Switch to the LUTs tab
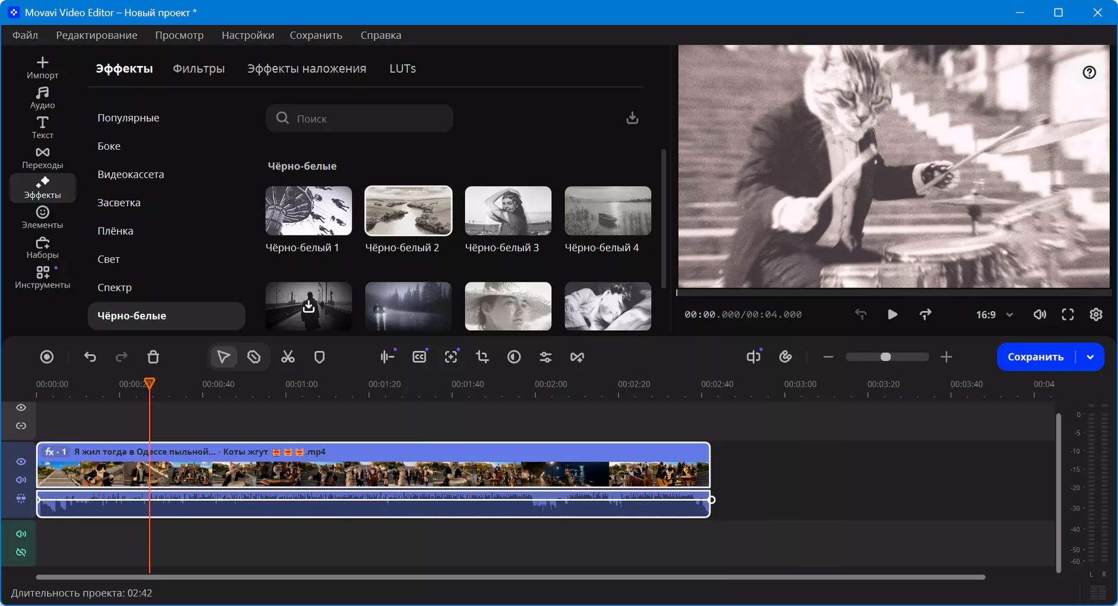Image resolution: width=1118 pixels, height=606 pixels. click(x=403, y=68)
